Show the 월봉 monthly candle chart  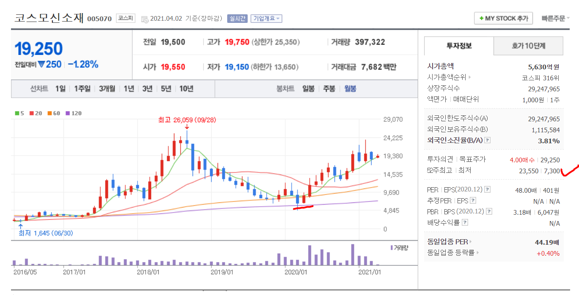coord(350,89)
